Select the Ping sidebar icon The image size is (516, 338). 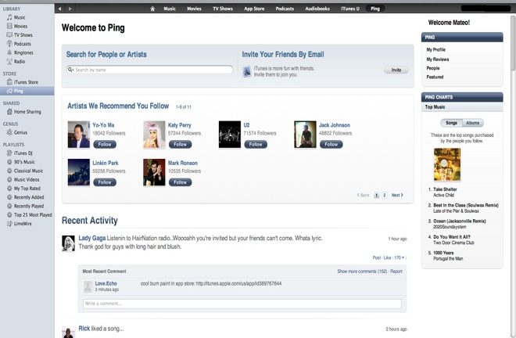[9, 91]
